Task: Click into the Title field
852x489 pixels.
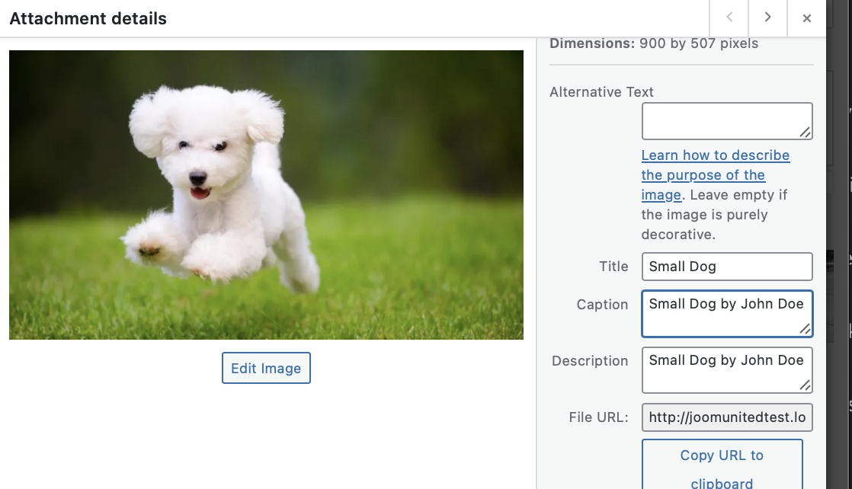Action: coord(726,267)
